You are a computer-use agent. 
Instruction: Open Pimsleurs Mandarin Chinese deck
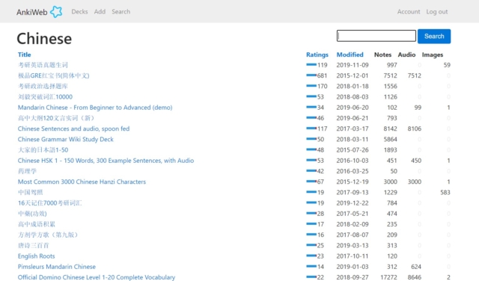tap(57, 267)
